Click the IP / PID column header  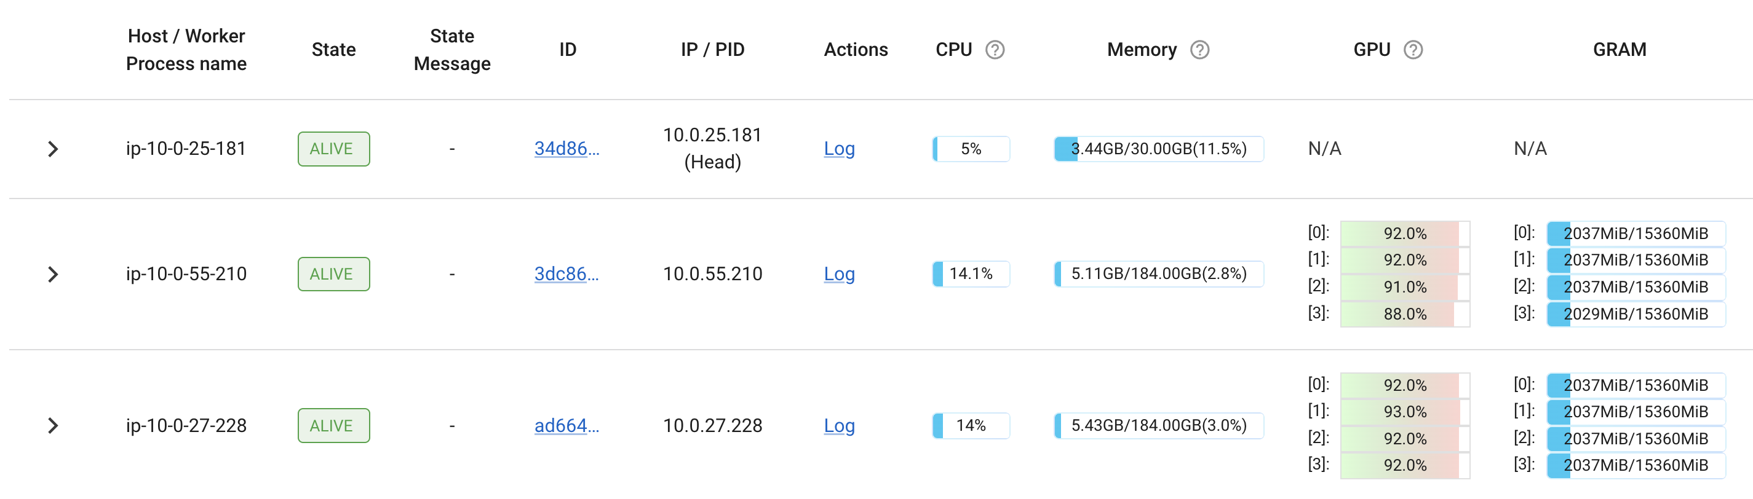click(712, 50)
